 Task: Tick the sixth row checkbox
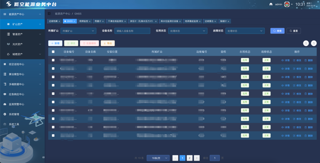click(x=53, y=102)
